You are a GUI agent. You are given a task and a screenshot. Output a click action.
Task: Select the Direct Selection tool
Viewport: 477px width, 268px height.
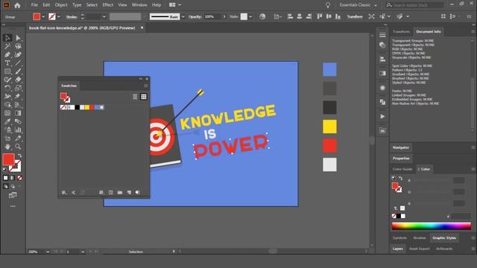[18, 38]
